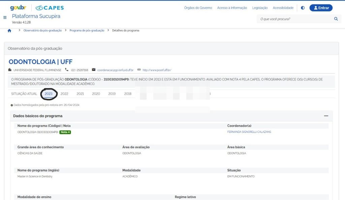Go to Programa de pós-graduação breadcrumb
The height and width of the screenshot is (200, 345).
pos(87,30)
